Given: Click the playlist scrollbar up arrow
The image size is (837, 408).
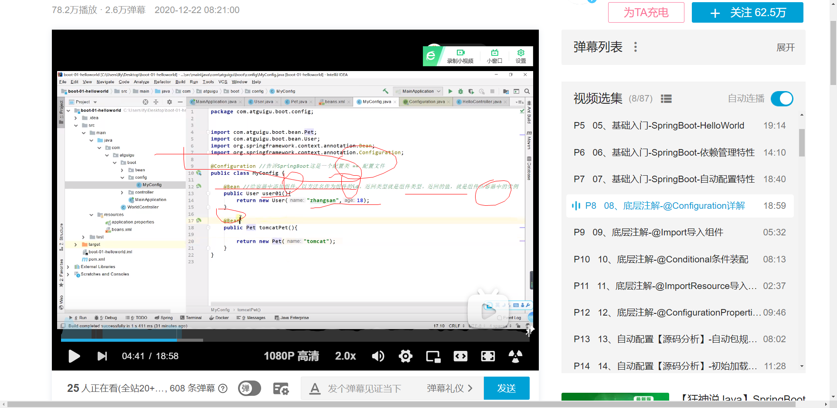Looking at the screenshot, I should [x=802, y=115].
